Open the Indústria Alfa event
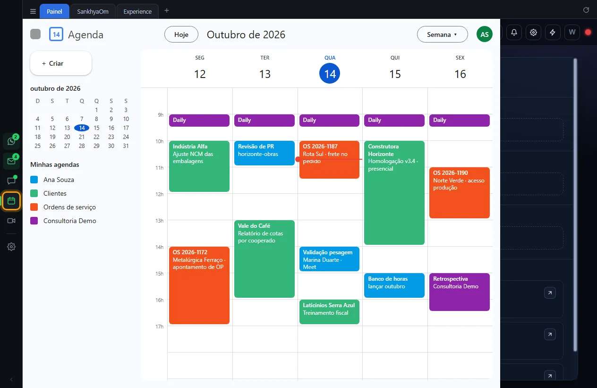597x388 pixels. pos(199,166)
